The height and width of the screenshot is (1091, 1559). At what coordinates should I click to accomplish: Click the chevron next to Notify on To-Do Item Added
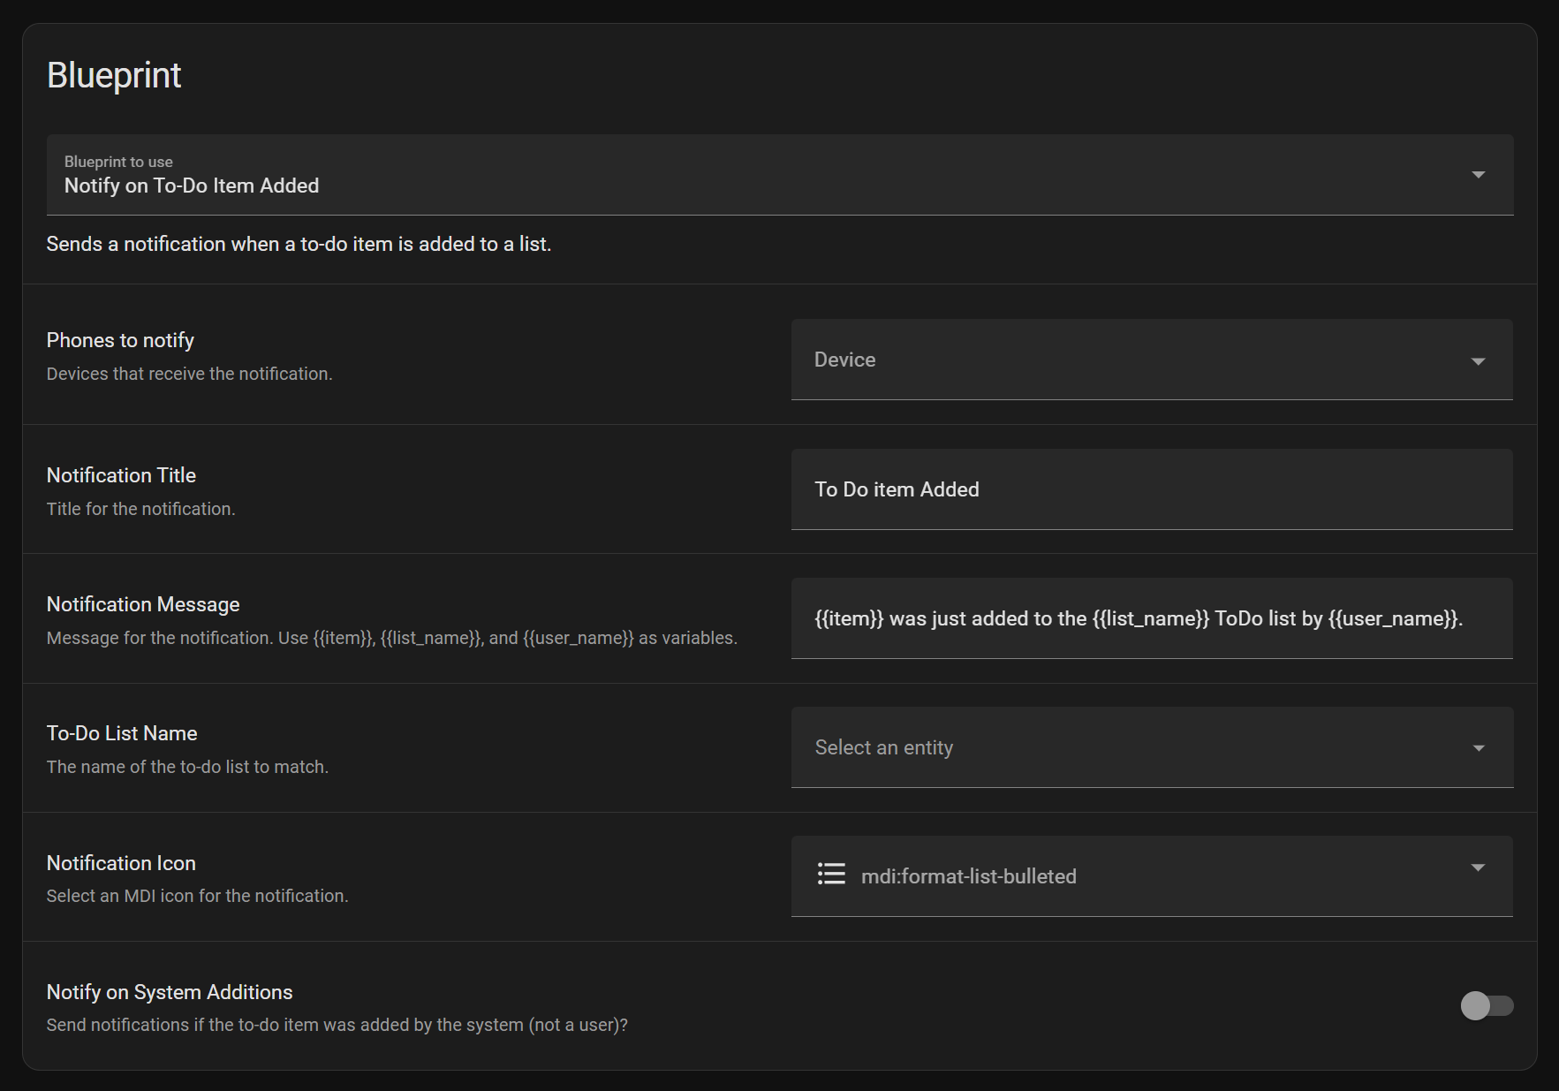coord(1478,175)
